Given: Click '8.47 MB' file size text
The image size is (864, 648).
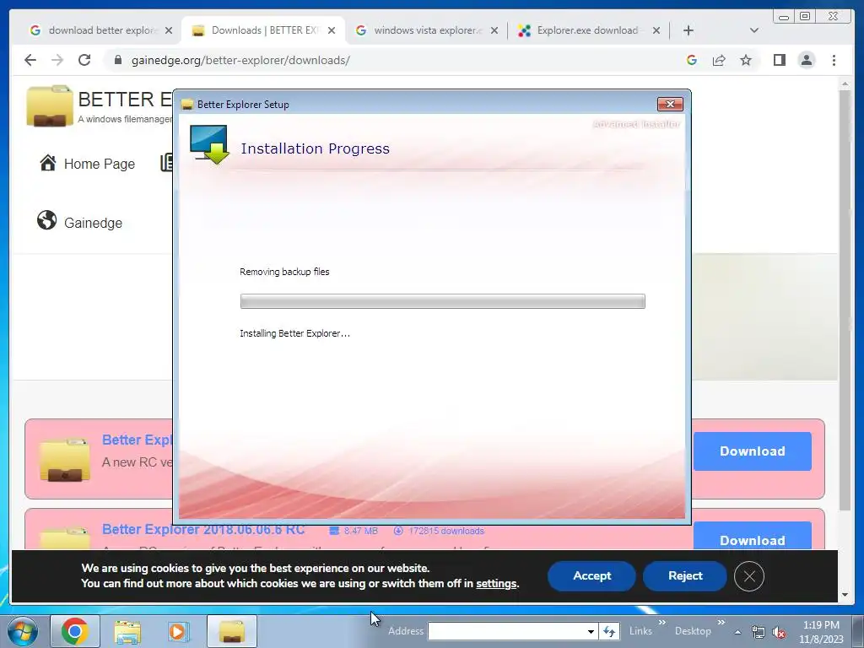Looking at the screenshot, I should point(361,531).
